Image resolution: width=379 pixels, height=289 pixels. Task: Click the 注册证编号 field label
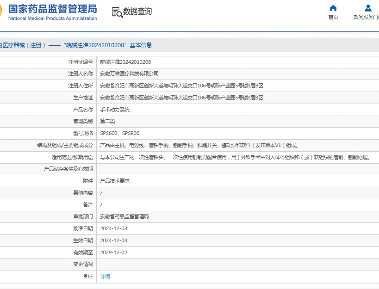pos(81,62)
